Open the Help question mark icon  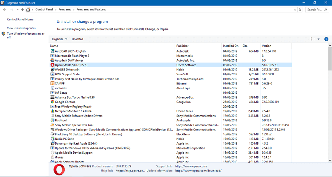pos(326,39)
